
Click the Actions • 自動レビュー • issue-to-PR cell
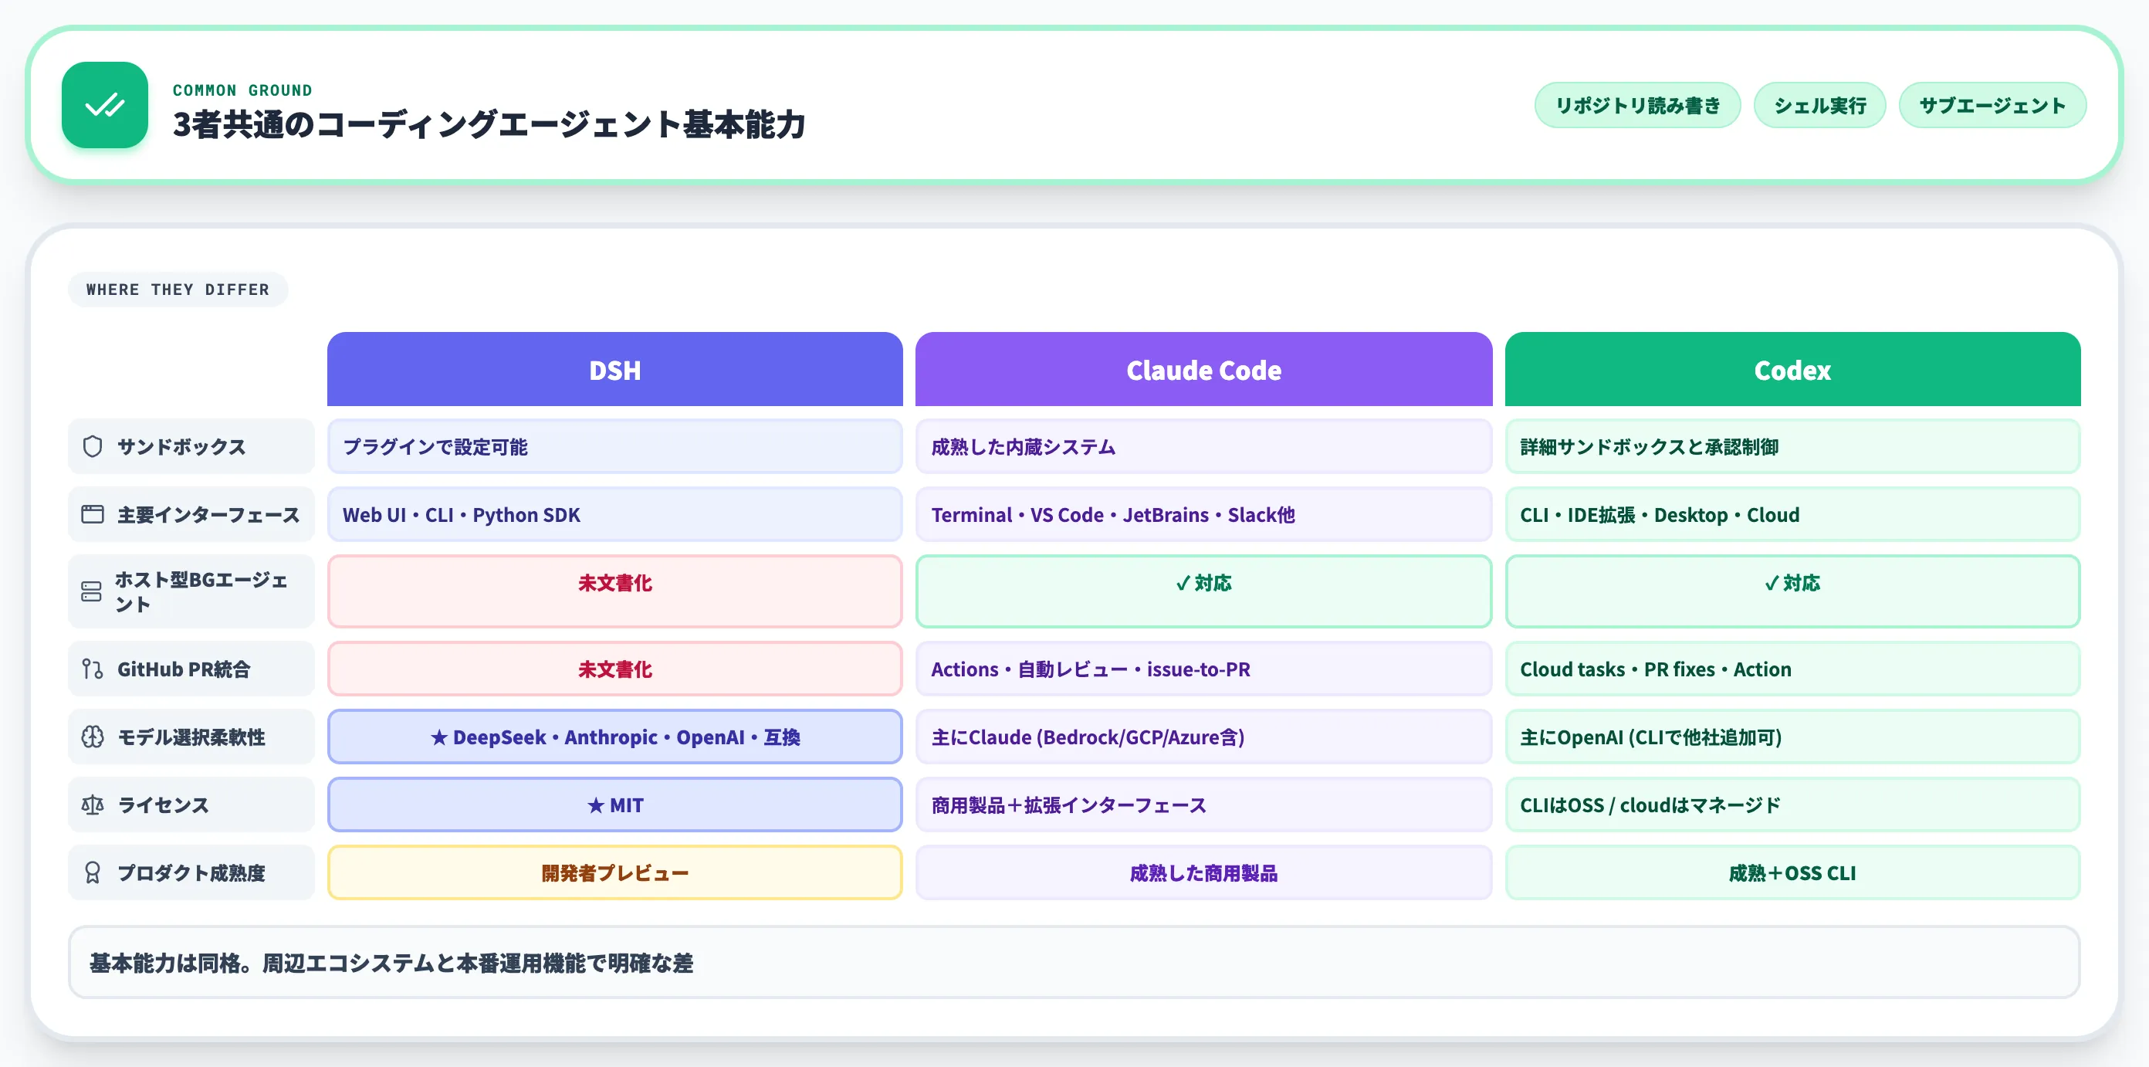(x=1204, y=669)
